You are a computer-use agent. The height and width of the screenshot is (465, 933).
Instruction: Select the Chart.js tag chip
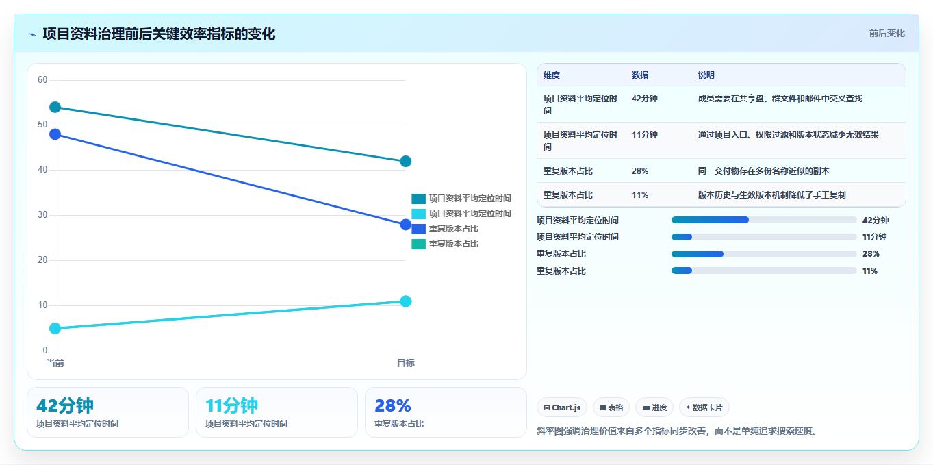tap(561, 407)
